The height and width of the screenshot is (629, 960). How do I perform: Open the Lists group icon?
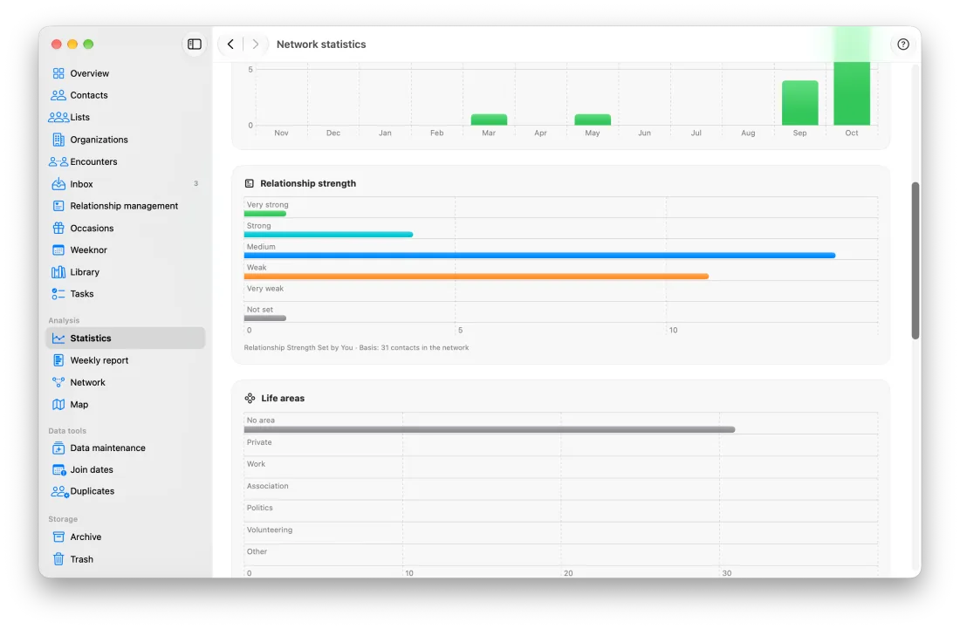tap(58, 117)
